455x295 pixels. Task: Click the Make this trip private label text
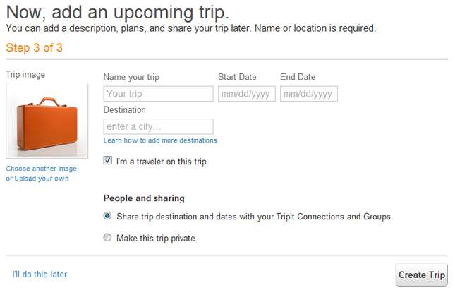coord(157,239)
